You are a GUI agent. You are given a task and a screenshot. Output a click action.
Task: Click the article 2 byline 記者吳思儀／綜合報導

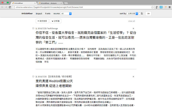[60, 77]
